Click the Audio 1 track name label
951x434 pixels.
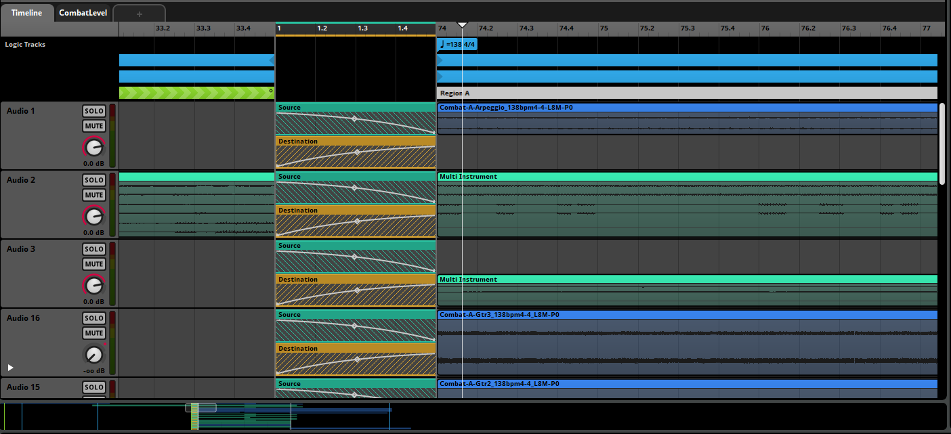[x=20, y=111]
